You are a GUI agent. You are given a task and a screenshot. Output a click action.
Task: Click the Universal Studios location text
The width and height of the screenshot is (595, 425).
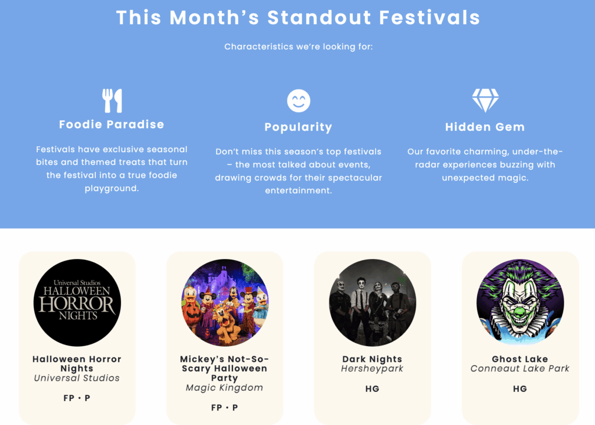pos(77,378)
